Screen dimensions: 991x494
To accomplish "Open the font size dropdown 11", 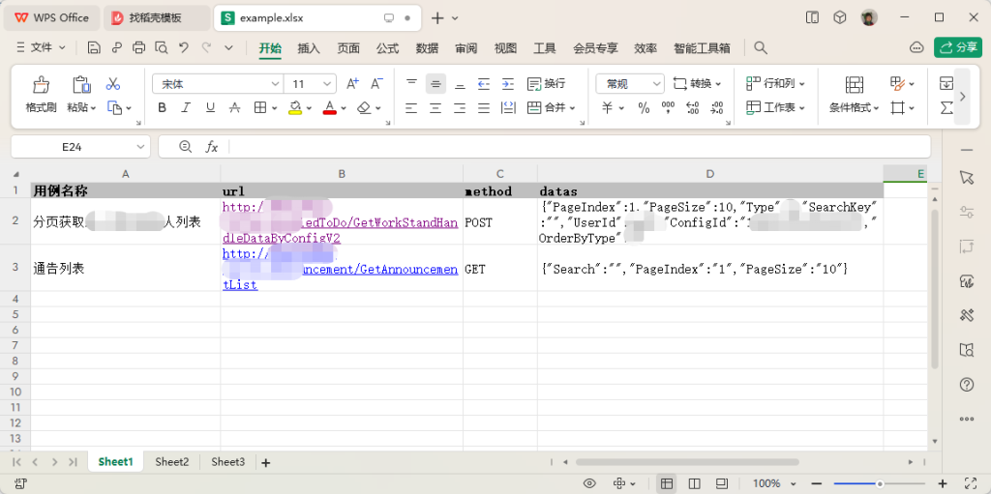I will click(x=327, y=83).
